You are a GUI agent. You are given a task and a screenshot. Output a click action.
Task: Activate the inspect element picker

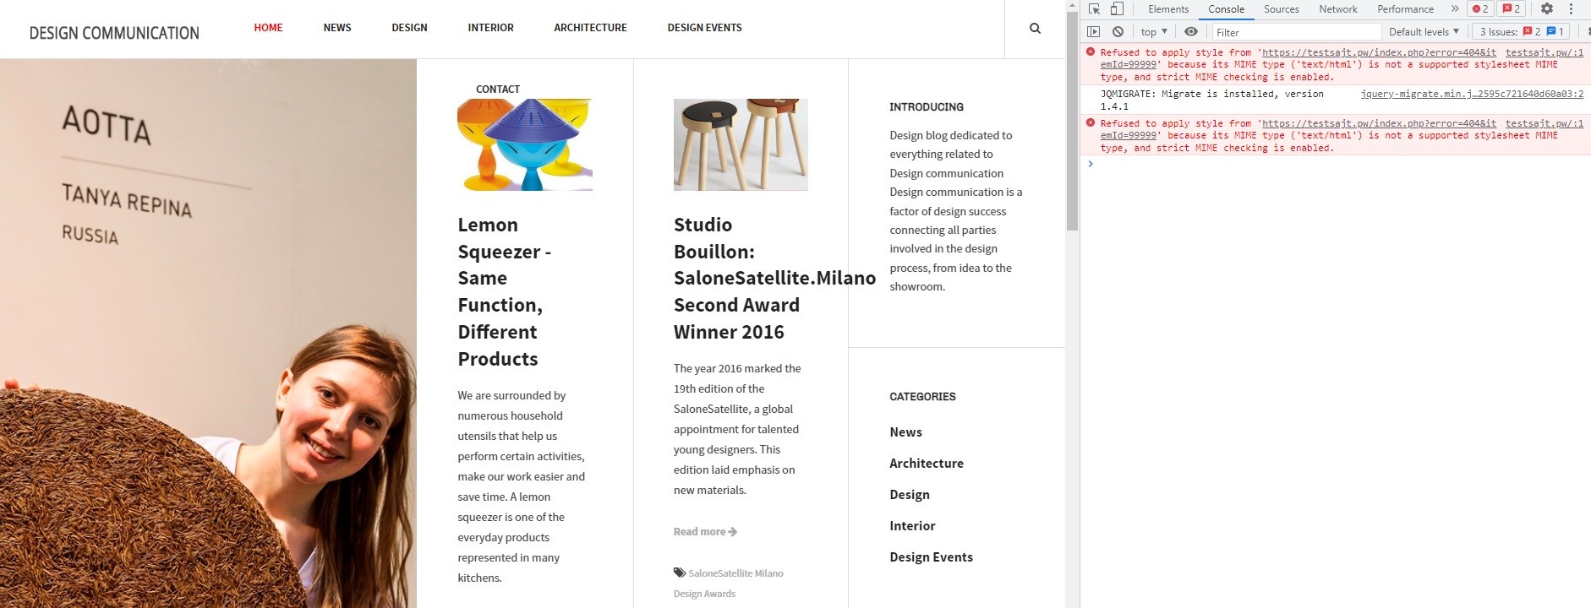point(1095,9)
